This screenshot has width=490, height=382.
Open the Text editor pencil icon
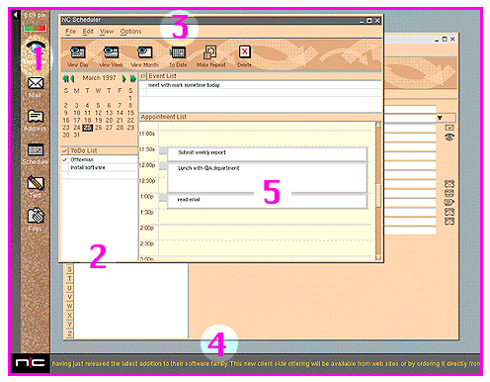[x=36, y=183]
